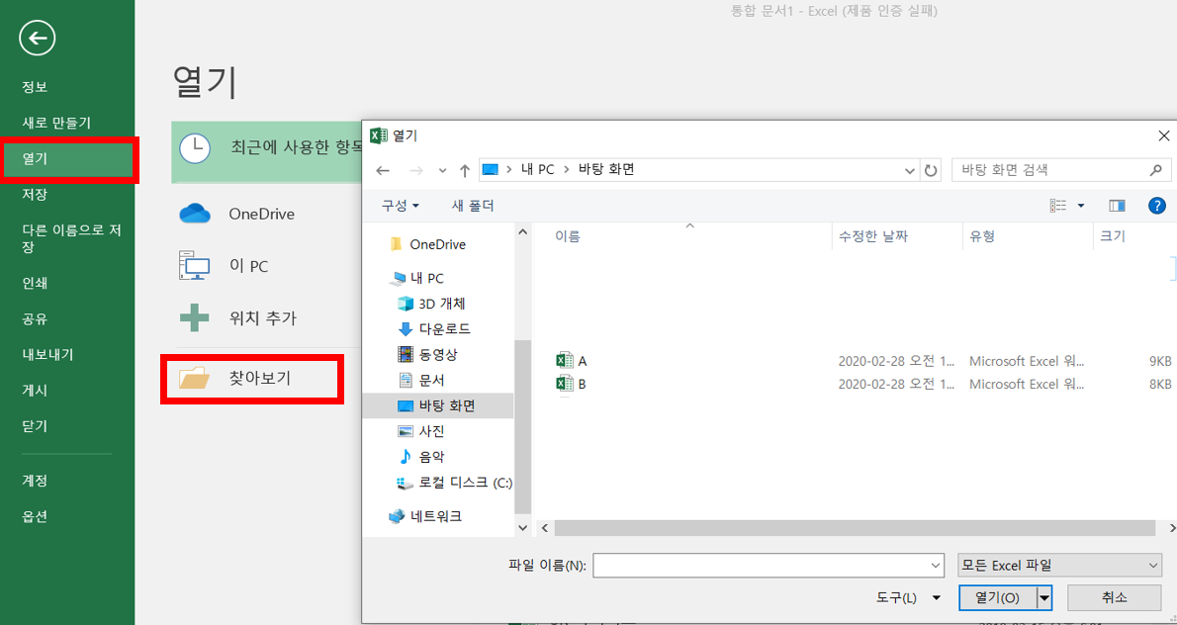Viewport: 1177px width, 625px height.
Task: Open the 구성 dropdown menu
Action: tap(401, 205)
